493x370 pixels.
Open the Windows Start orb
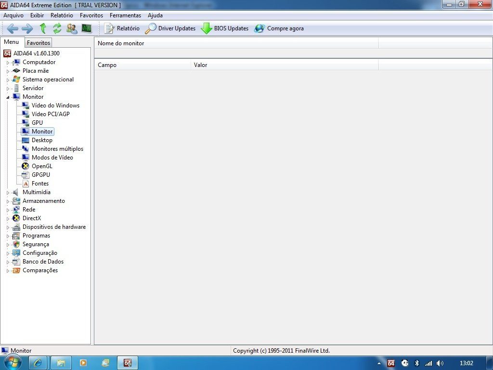tap(13, 363)
